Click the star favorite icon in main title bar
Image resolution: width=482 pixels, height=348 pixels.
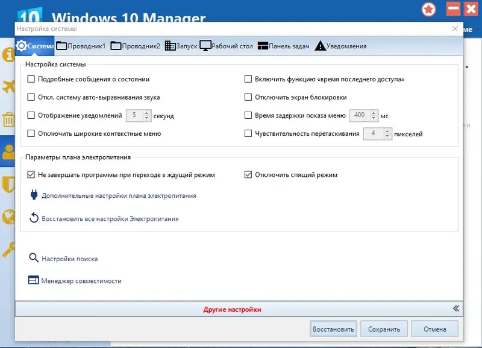[x=429, y=10]
